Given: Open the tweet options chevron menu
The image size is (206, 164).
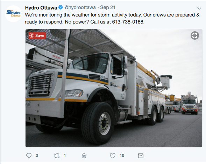Looking at the screenshot, I should [199, 8].
